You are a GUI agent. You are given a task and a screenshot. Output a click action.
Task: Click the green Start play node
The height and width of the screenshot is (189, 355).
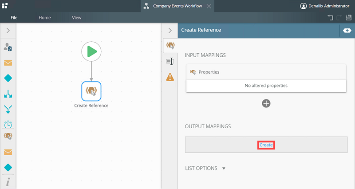click(x=91, y=51)
